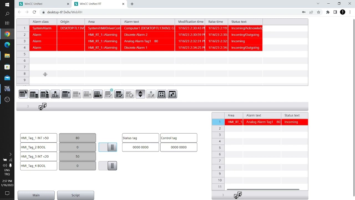Click the Incoming status in small table
Screen dimensions: 355x200
tap(295, 122)
